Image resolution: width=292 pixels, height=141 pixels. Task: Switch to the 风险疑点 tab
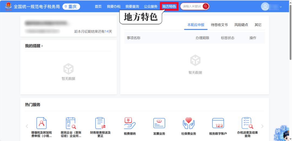pos(241,25)
